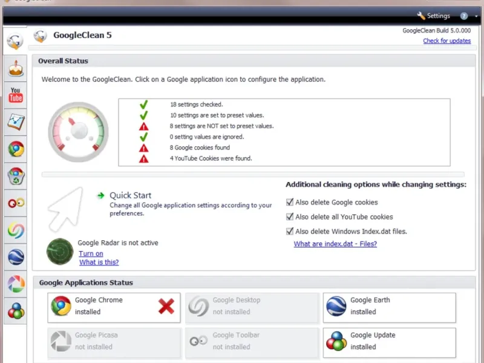Screen dimensions: 484x363
Task: Open the Google Analytics chart sidebar icon
Action: [16, 122]
